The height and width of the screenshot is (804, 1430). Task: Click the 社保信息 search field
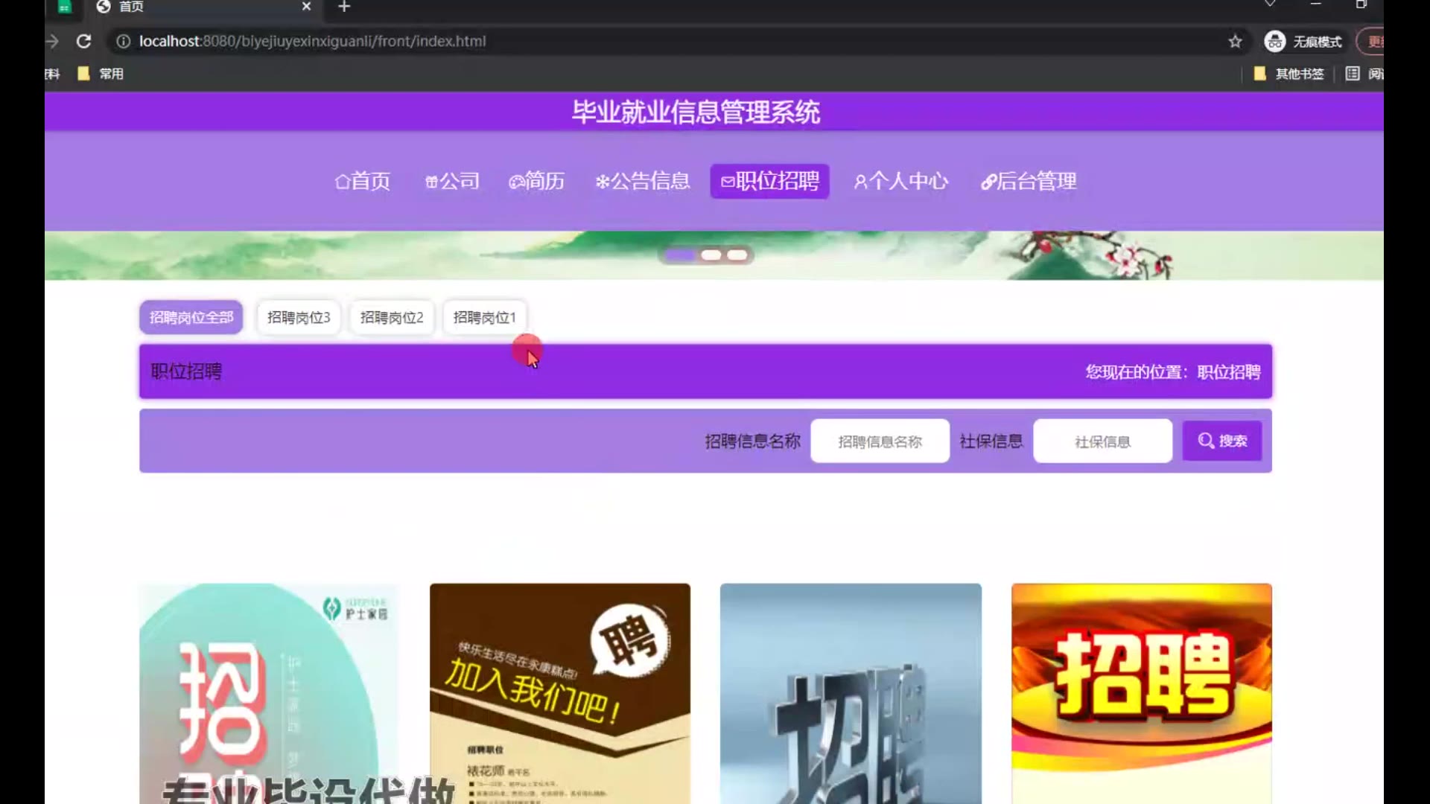coord(1102,441)
